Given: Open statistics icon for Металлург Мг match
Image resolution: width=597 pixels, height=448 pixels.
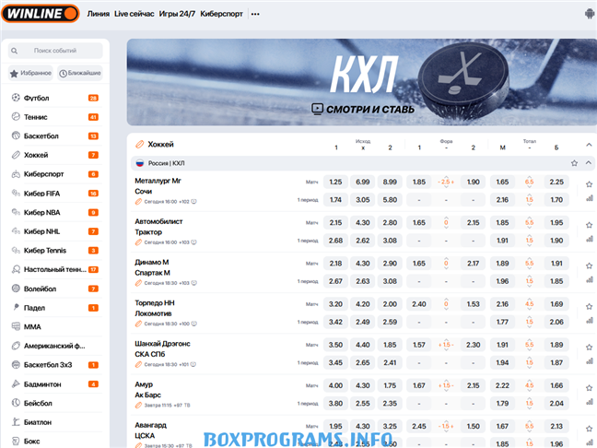Looking at the screenshot, I should [589, 199].
